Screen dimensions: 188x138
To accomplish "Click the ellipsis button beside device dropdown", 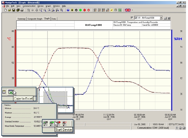I will (x=165, y=18).
